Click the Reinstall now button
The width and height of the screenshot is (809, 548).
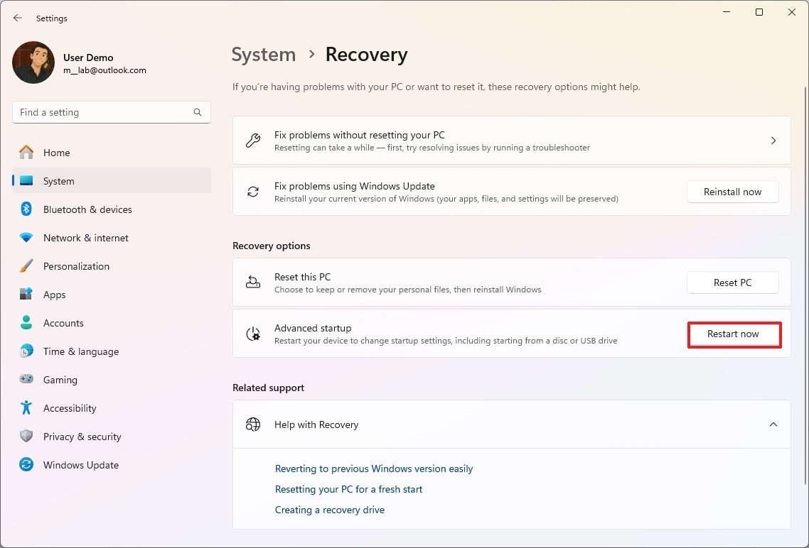(733, 192)
